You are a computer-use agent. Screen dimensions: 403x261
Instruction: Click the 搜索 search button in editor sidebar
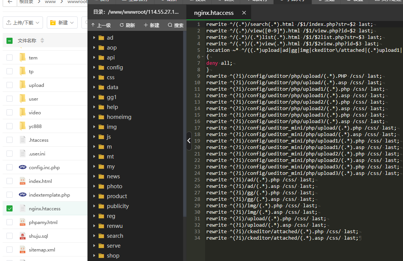[x=175, y=25]
